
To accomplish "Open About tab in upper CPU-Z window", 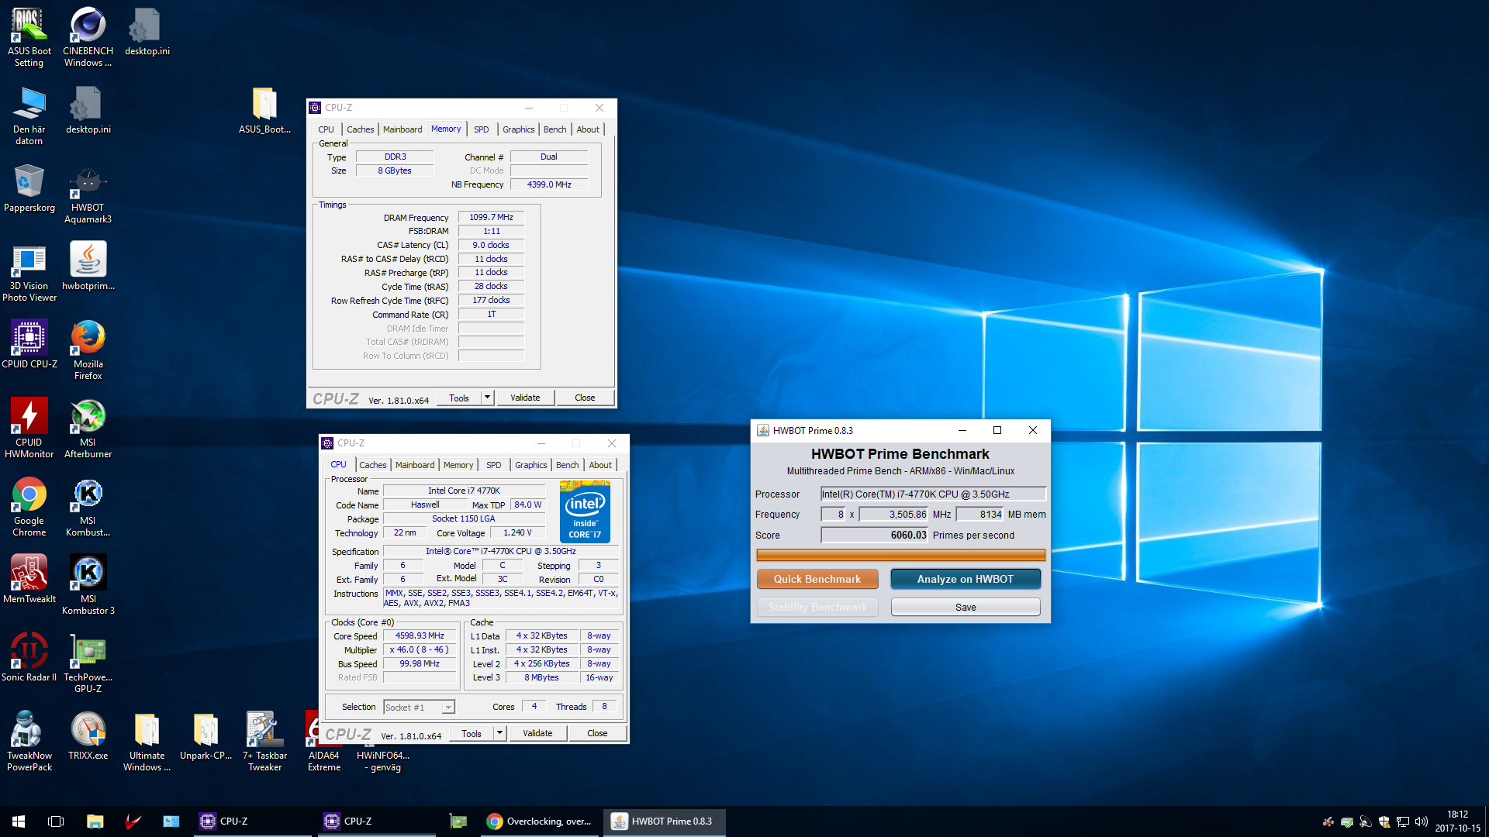I will [x=587, y=129].
